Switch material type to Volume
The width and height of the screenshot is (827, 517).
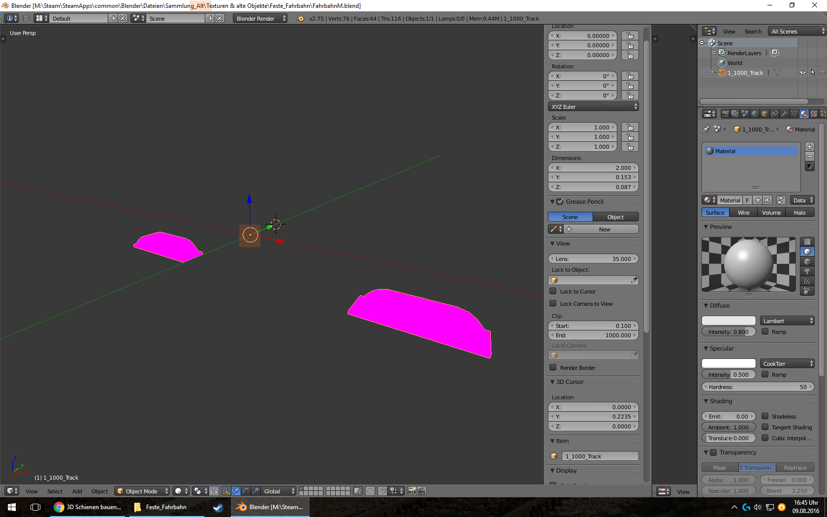coord(771,213)
